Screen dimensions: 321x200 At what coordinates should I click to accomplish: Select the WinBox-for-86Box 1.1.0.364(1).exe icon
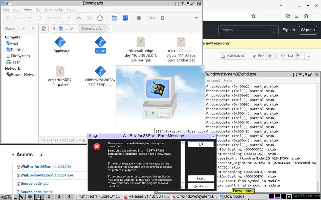[x=101, y=71]
